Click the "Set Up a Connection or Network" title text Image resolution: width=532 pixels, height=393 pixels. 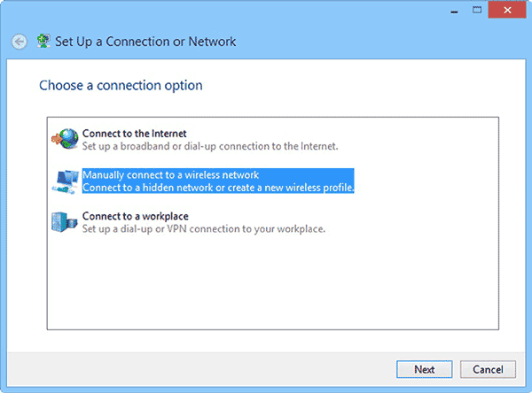coord(148,42)
